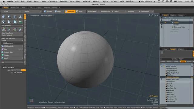194x109 pixels.
Task: Collapse the Untitled scene tree
Action: click(x=168, y=20)
